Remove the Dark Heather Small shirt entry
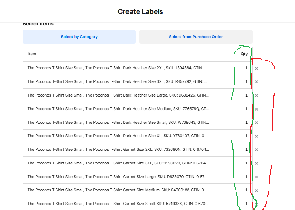 coord(256,122)
